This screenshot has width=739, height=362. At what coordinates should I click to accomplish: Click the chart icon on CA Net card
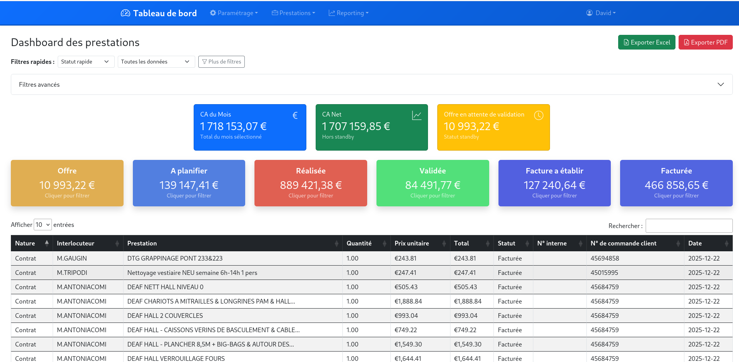click(x=417, y=115)
